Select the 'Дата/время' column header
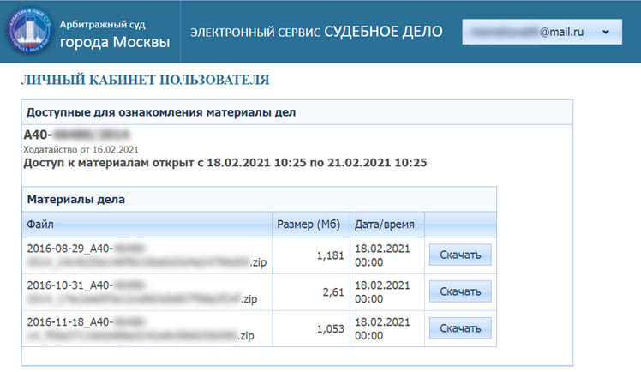This screenshot has height=372, width=641. [386, 225]
